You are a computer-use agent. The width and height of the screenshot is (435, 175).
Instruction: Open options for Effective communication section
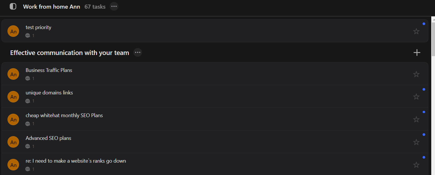tap(138, 52)
